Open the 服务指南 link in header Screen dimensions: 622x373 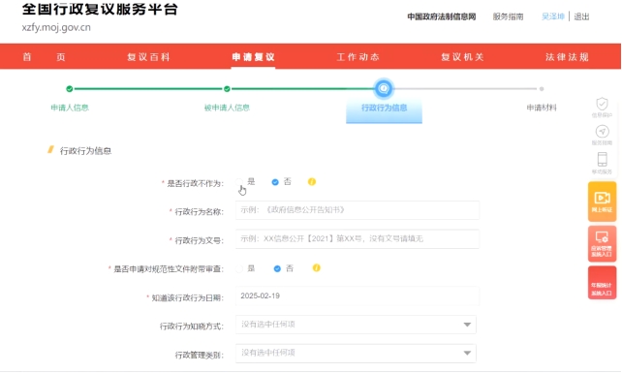508,16
